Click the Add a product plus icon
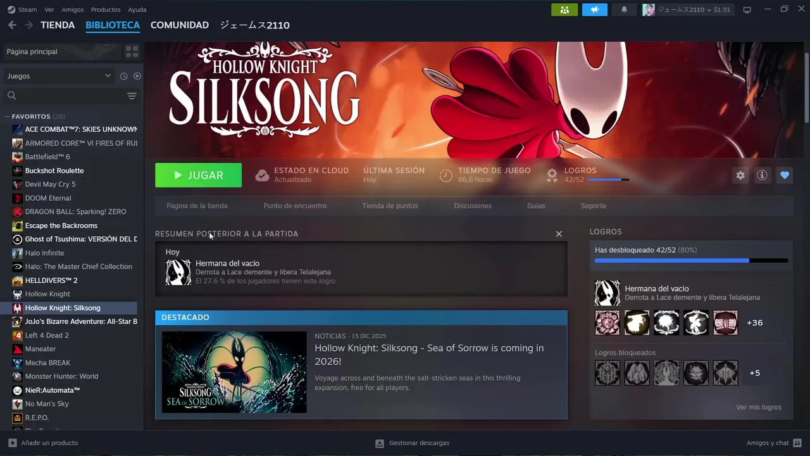 (13, 443)
